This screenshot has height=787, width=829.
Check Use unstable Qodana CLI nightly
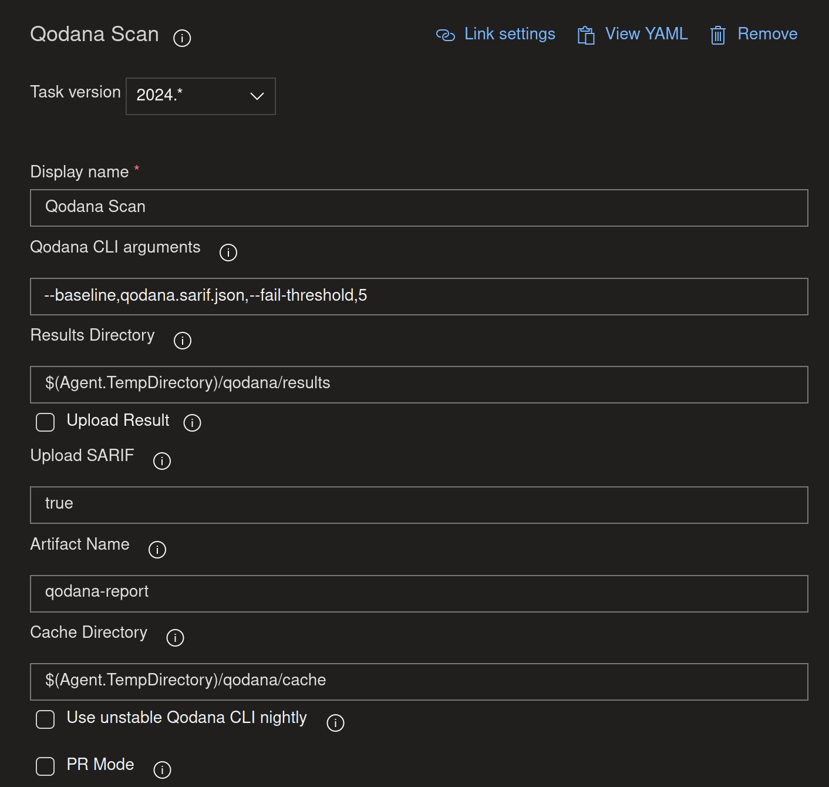(45, 719)
